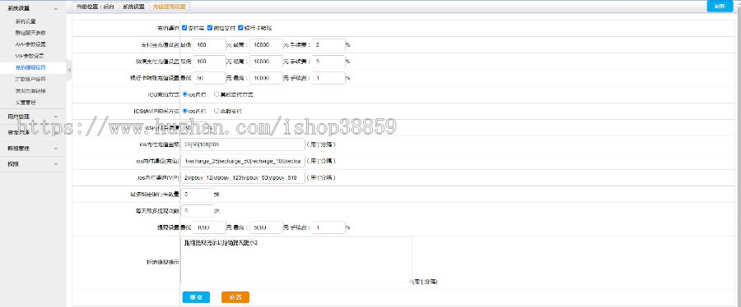Click the recharge_25 product ID input field
Viewport: 741px width, 307px height.
(x=243, y=161)
